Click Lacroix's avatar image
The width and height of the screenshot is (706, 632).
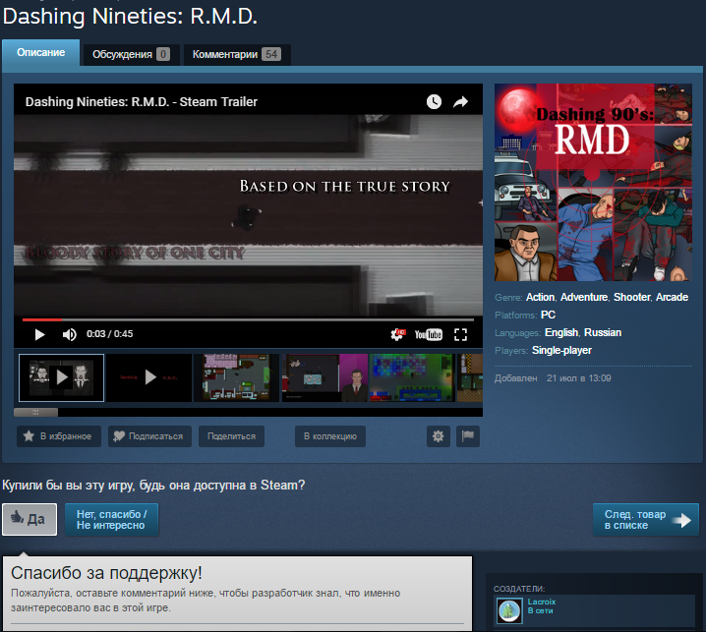(x=509, y=610)
